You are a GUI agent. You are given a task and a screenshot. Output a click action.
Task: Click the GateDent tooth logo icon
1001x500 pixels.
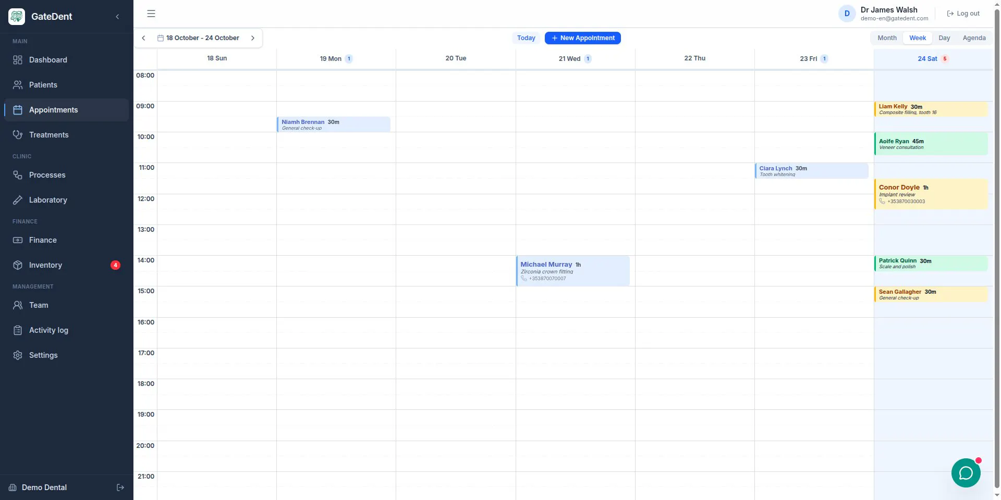pyautogui.click(x=17, y=17)
